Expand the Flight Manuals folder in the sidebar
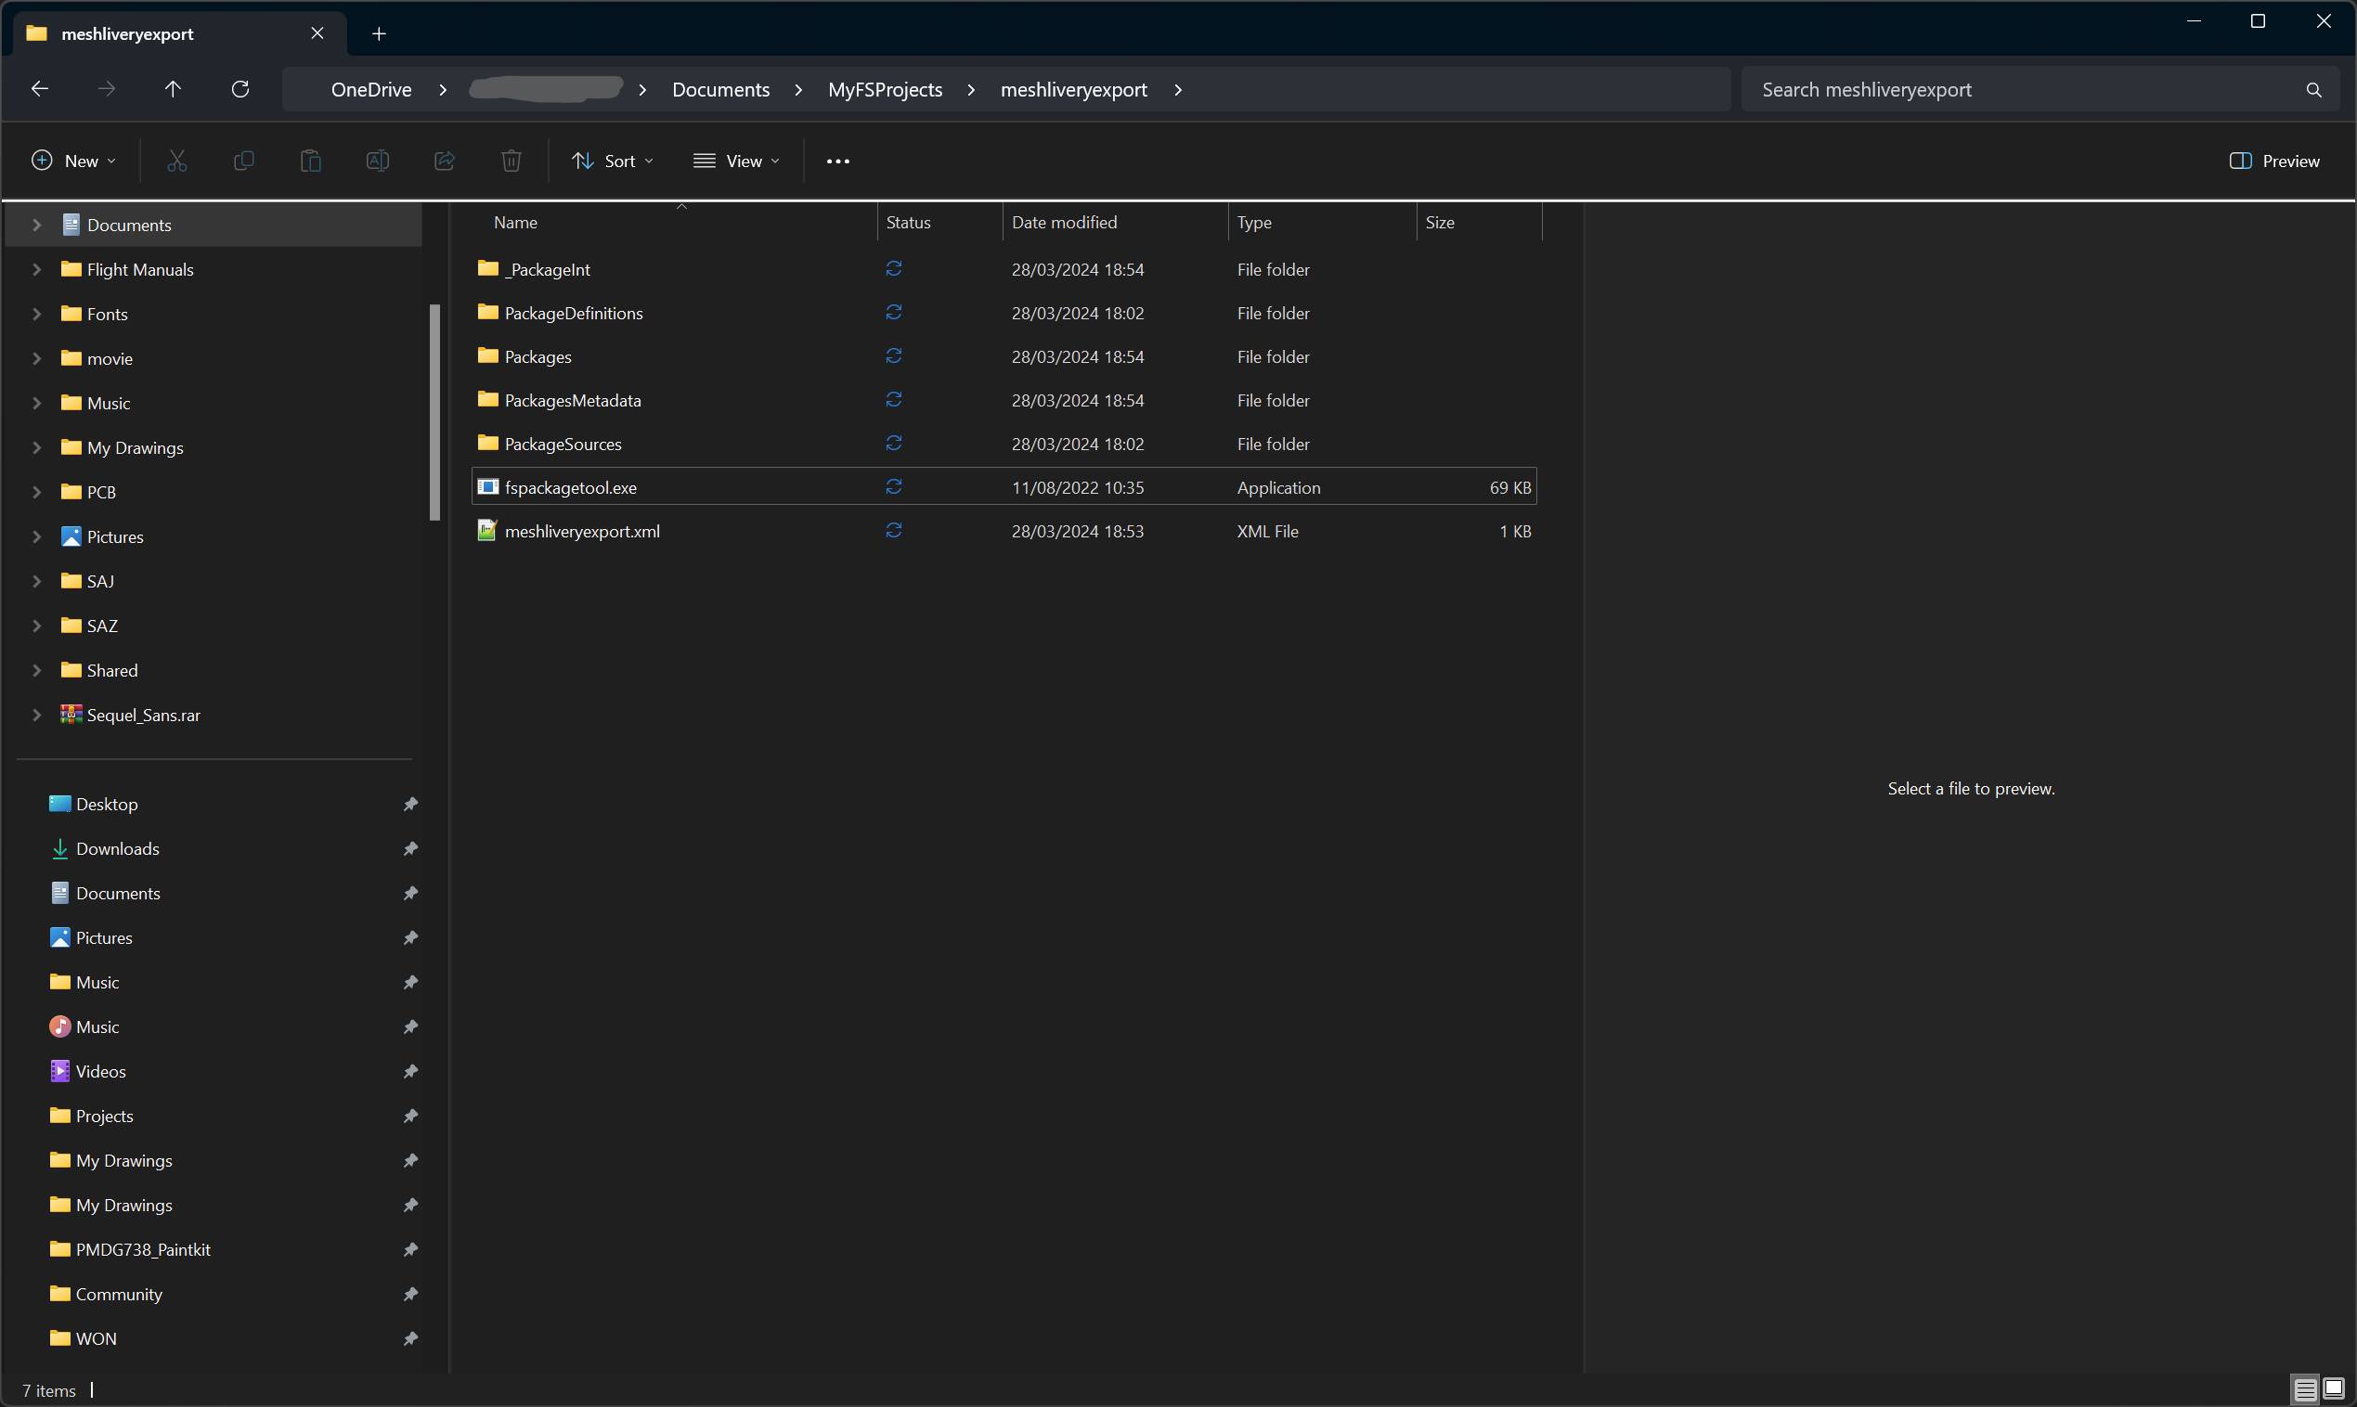Viewport: 2357px width, 1407px height. pos(37,269)
